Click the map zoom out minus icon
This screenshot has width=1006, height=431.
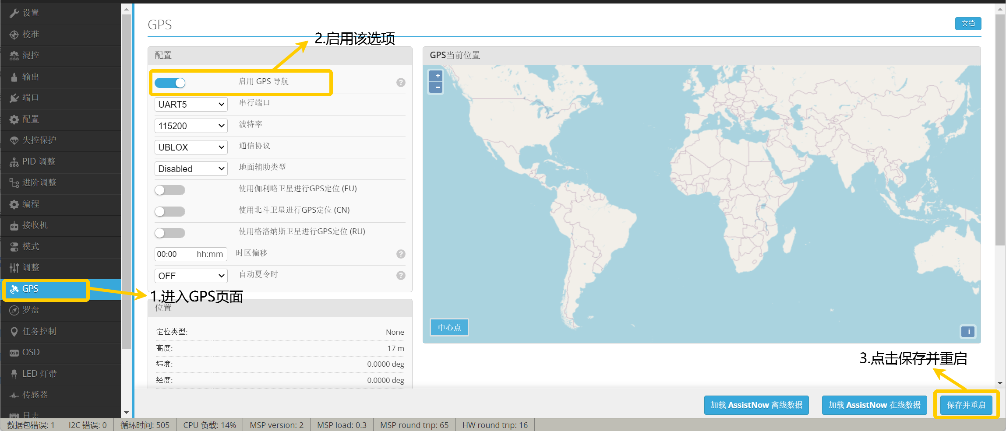tap(437, 88)
